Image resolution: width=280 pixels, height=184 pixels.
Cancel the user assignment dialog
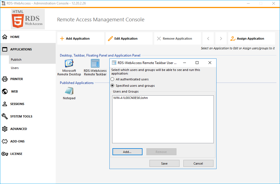tap(198, 163)
